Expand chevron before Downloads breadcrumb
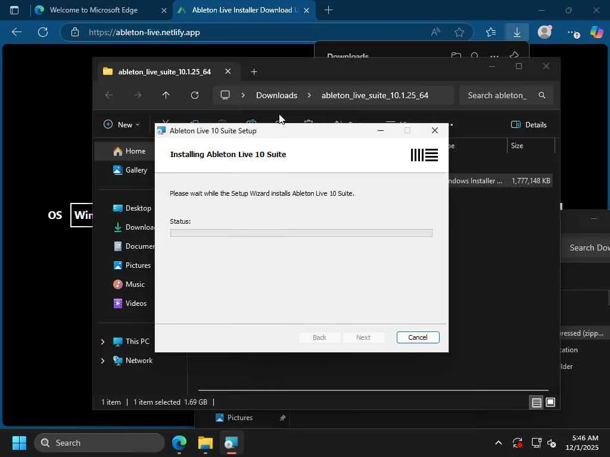The width and height of the screenshot is (610, 457). (243, 95)
